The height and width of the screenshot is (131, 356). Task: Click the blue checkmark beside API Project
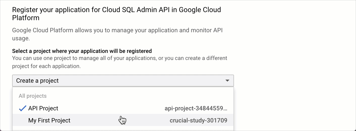[x=23, y=108]
